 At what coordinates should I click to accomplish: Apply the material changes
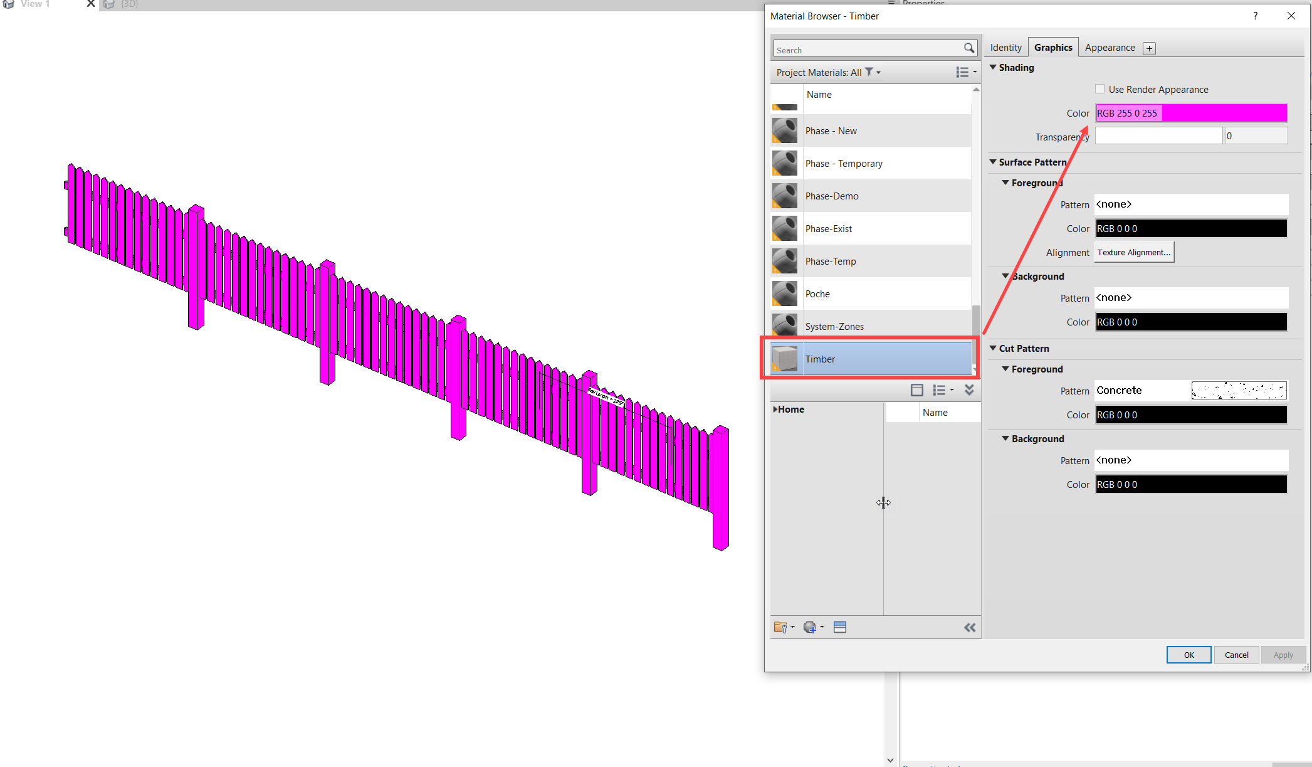(1283, 654)
